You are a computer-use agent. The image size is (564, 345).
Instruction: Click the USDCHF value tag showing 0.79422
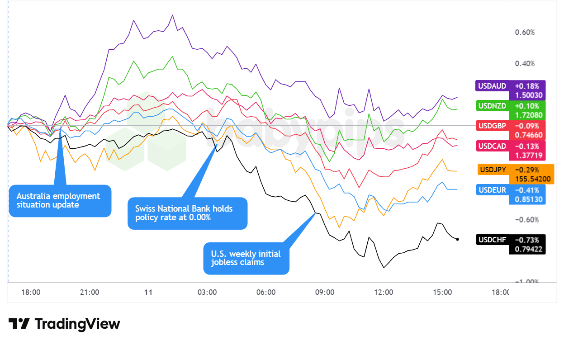527,249
